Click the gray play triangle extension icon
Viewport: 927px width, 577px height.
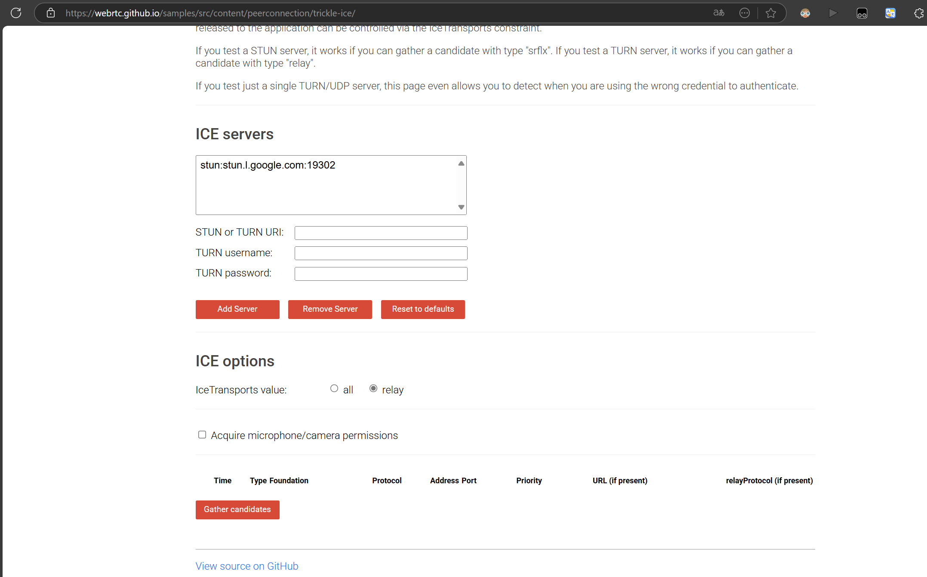(833, 13)
